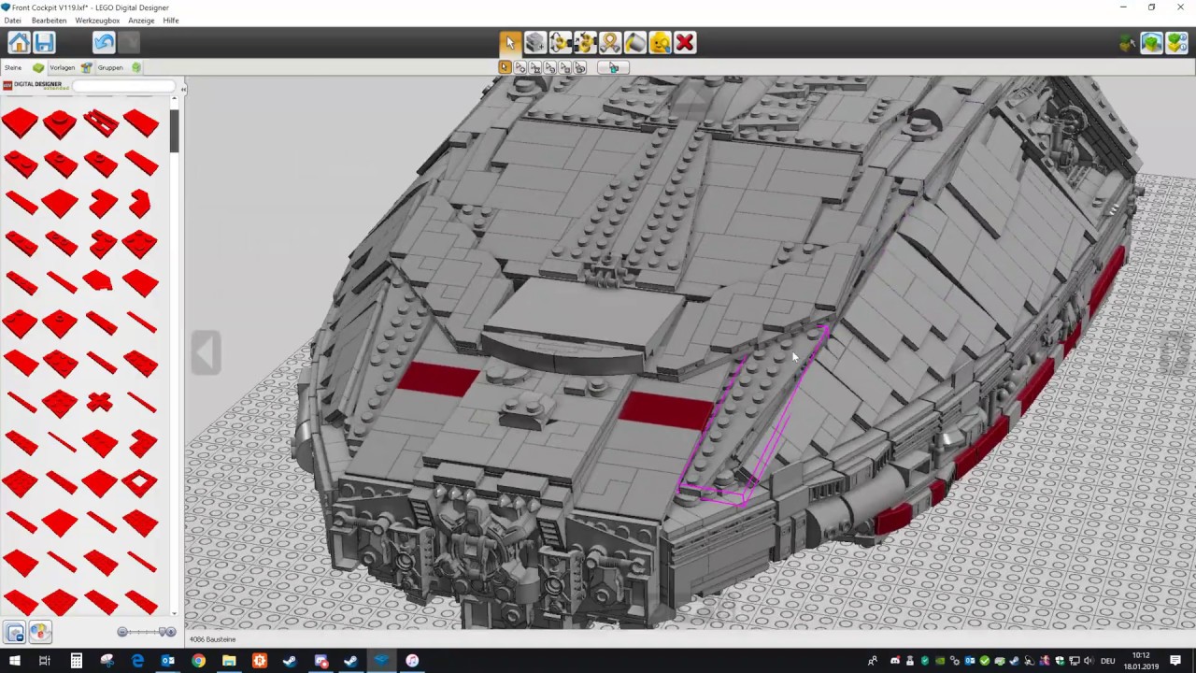Open Microsoft Edge from taskbar
Image resolution: width=1196 pixels, height=673 pixels.
(x=137, y=661)
